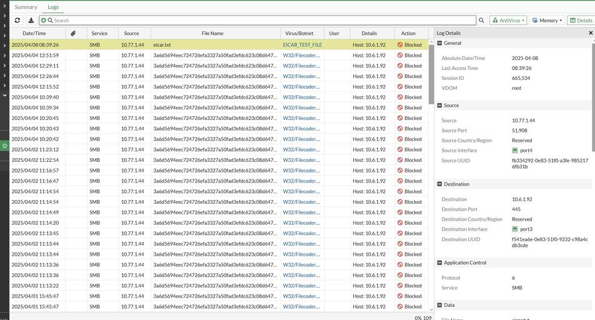
Task: Click the User column header
Action: pyautogui.click(x=334, y=33)
